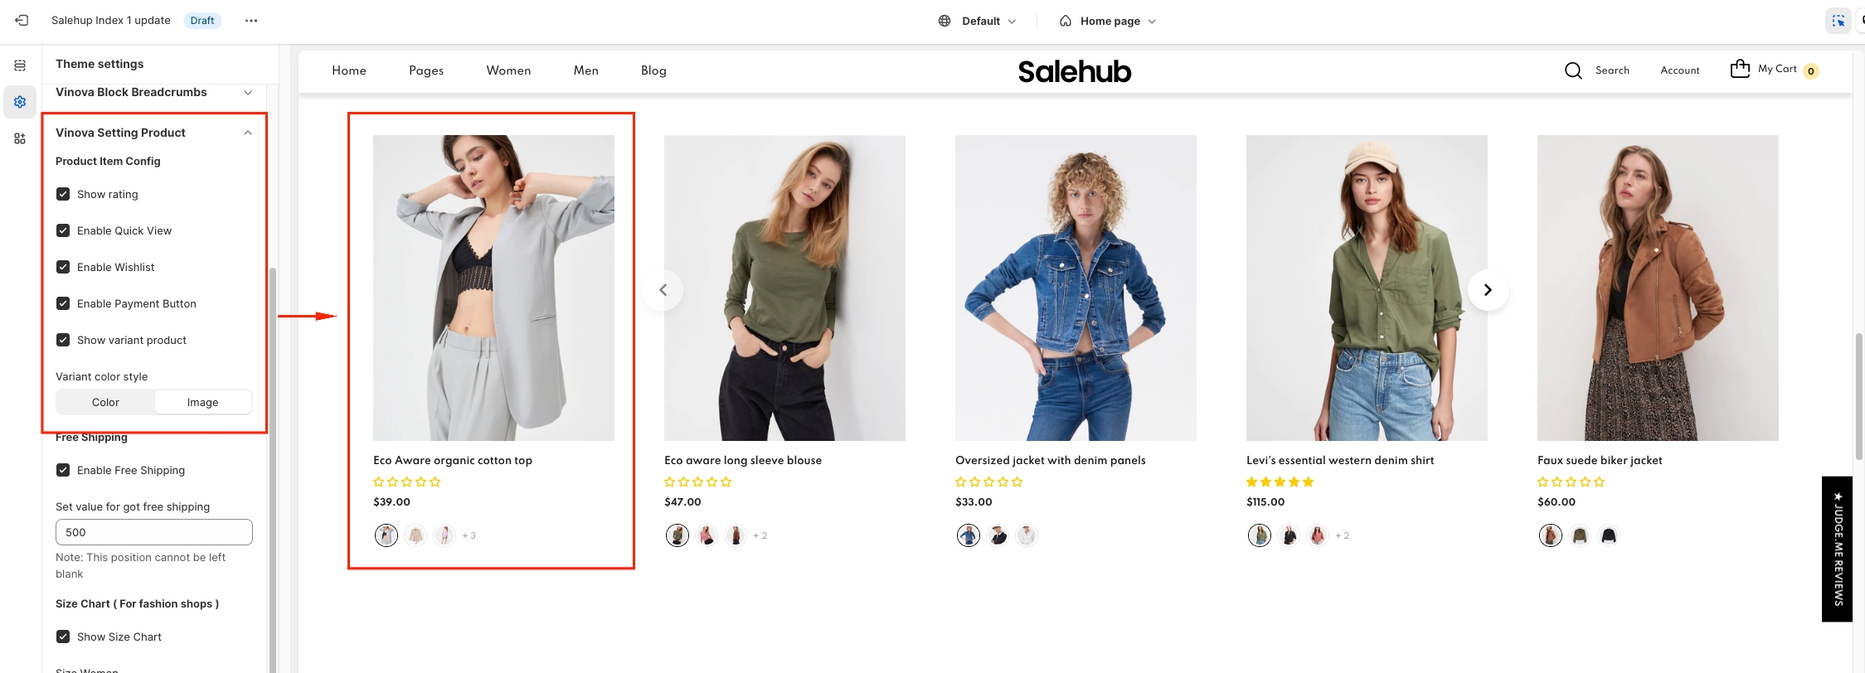Open the Sections sidebar icon
This screenshot has width=1865, height=673.
tap(20, 65)
